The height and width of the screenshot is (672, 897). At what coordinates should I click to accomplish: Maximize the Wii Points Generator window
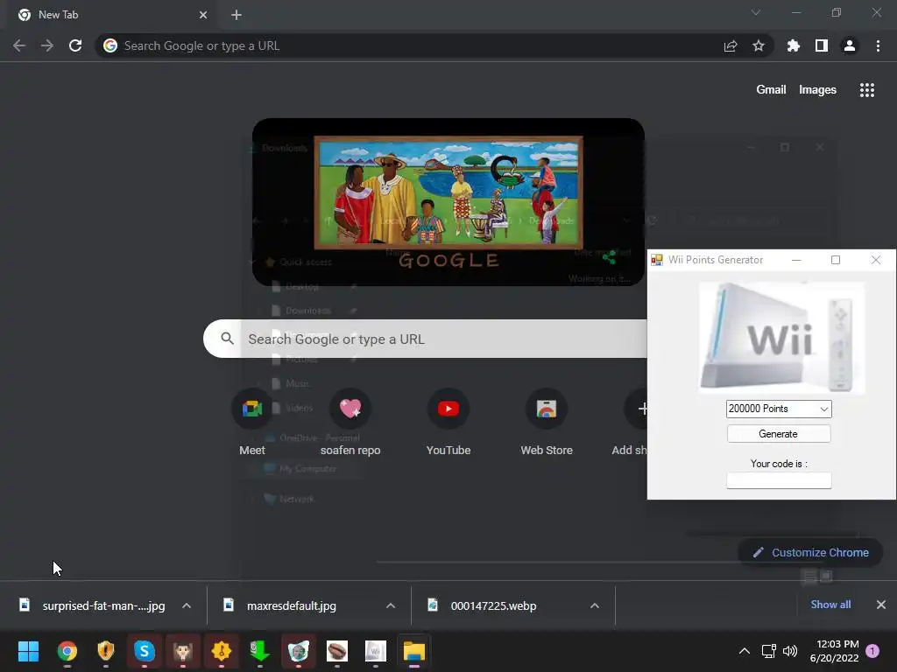pyautogui.click(x=836, y=260)
